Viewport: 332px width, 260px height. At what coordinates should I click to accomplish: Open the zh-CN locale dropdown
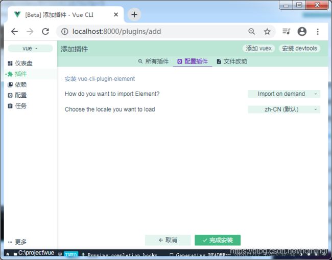pyautogui.click(x=284, y=110)
